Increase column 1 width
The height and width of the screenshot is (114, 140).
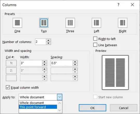(x=44, y=62)
